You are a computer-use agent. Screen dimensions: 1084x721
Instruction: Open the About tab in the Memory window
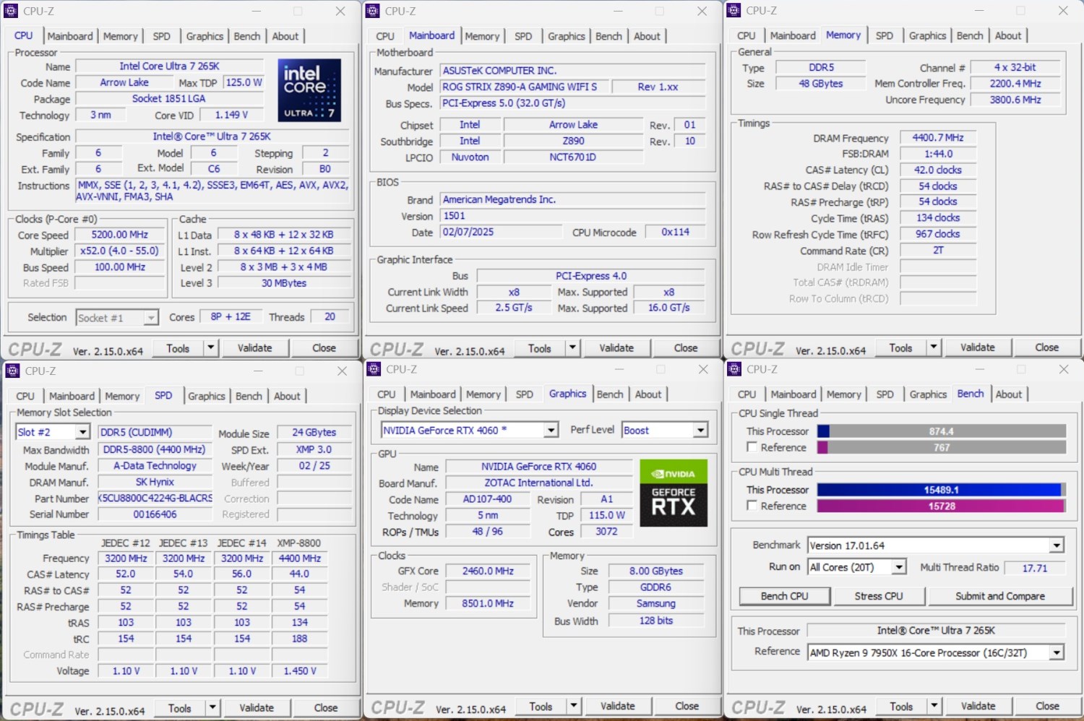pos(1007,35)
